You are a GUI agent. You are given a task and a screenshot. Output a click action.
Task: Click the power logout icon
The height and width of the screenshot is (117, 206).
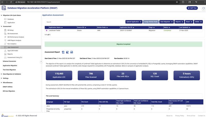click(204, 8)
